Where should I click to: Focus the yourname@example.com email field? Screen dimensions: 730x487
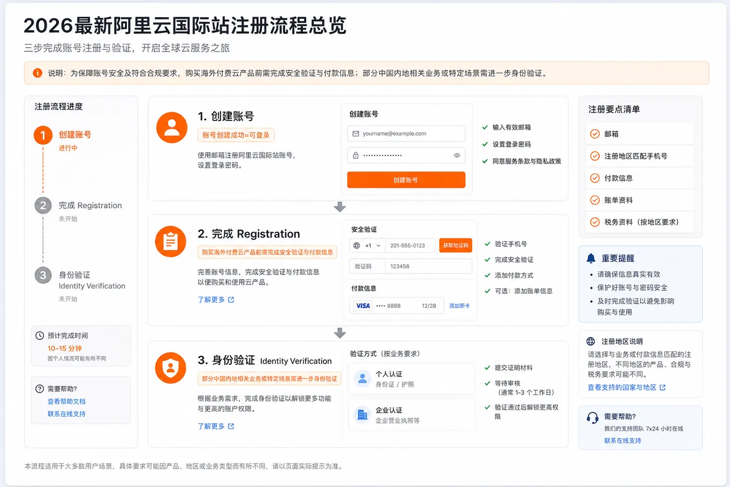tap(406, 134)
